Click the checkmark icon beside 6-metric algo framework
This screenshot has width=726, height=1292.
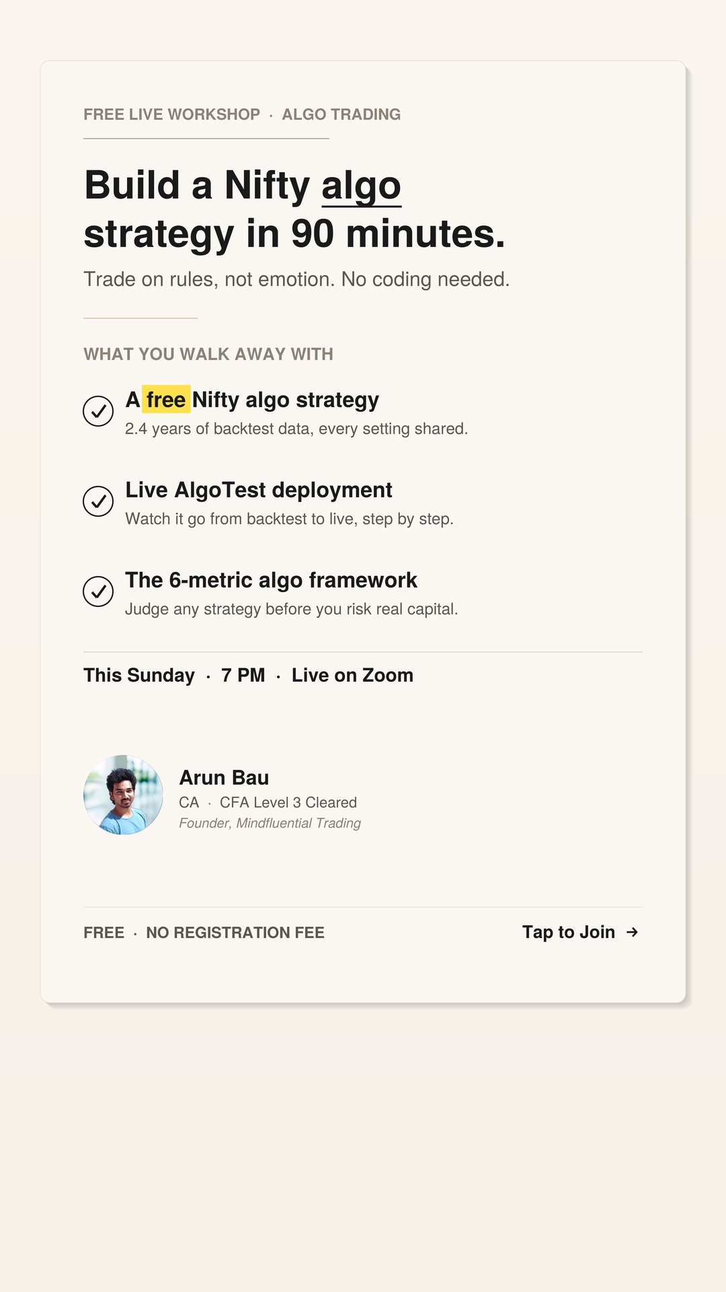pos(98,591)
